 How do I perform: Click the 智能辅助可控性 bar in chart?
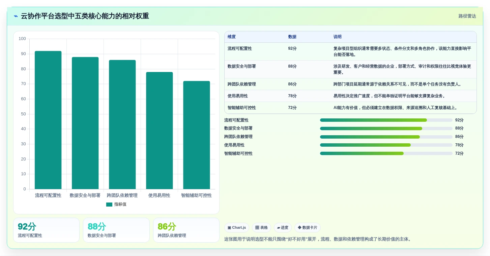[x=197, y=135]
